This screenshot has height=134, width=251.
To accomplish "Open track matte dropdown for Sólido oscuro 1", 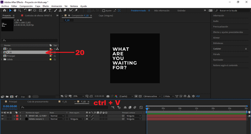I will pyautogui.click(x=77, y=119).
